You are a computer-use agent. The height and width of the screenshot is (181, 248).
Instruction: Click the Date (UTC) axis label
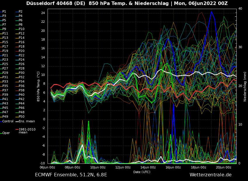142,172
